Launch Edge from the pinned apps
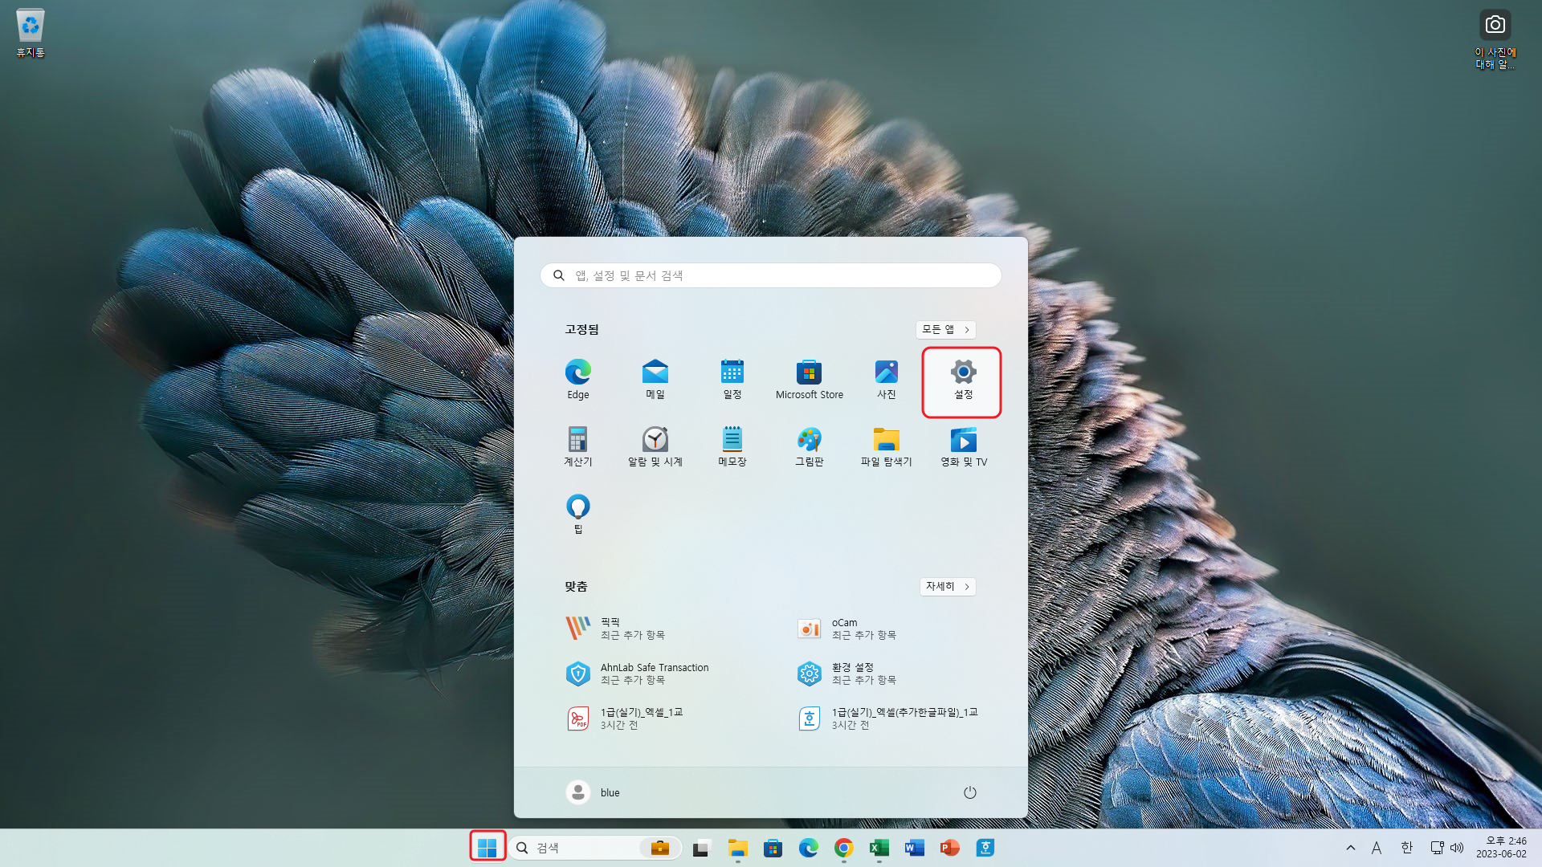This screenshot has width=1542, height=867. (x=577, y=380)
